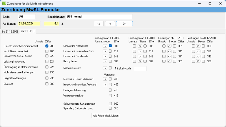Click the percentage field showing 8.1
This screenshot has height=127, width=226.
(x=52, y=23)
